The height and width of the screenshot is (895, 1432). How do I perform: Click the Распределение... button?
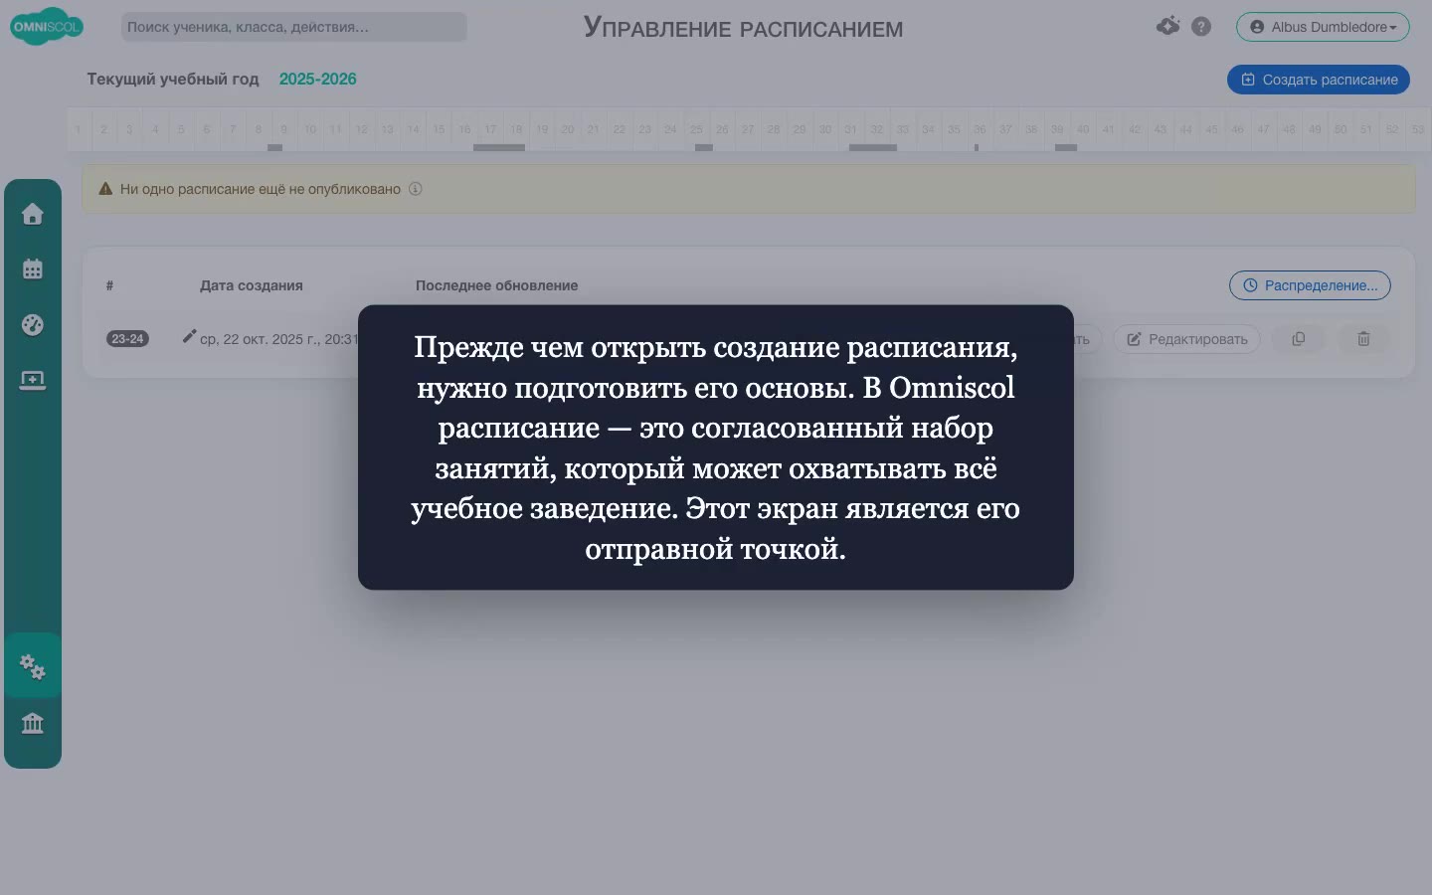click(x=1310, y=285)
